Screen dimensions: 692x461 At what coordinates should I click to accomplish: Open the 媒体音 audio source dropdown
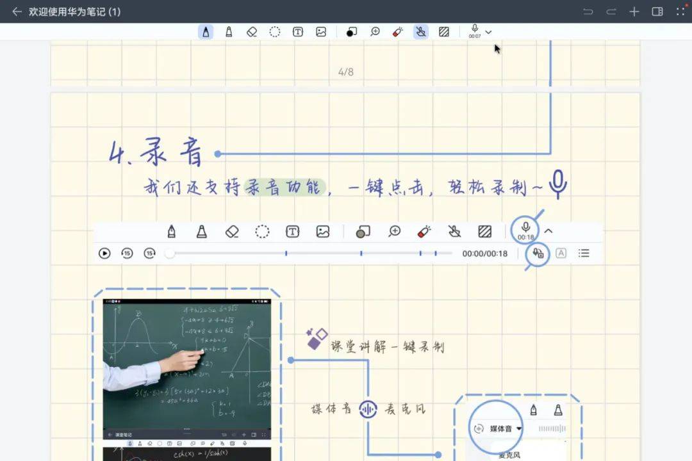pyautogui.click(x=505, y=429)
